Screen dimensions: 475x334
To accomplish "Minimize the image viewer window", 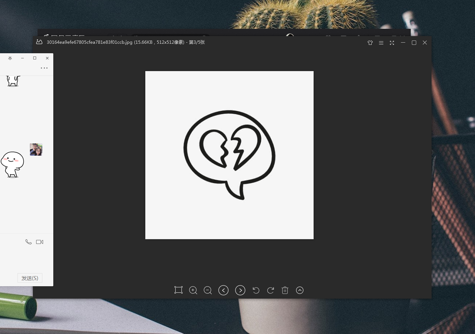I will pos(403,43).
